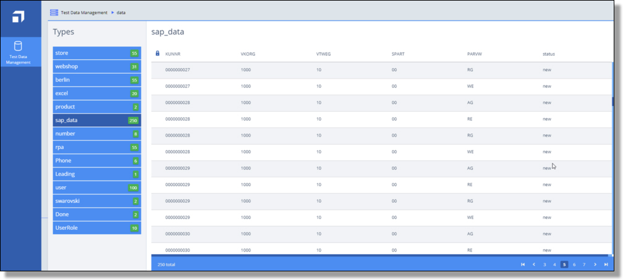This screenshot has width=623, height=280.
Task: Sort by KUNNR column header
Action: (x=172, y=54)
